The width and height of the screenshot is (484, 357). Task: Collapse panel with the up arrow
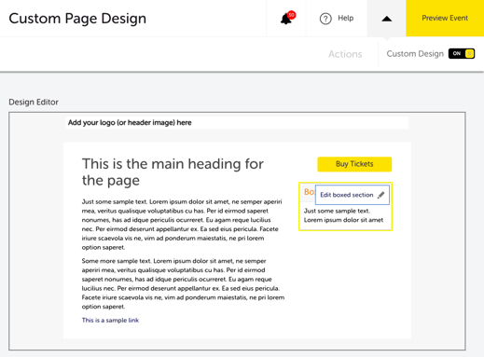pyautogui.click(x=386, y=19)
